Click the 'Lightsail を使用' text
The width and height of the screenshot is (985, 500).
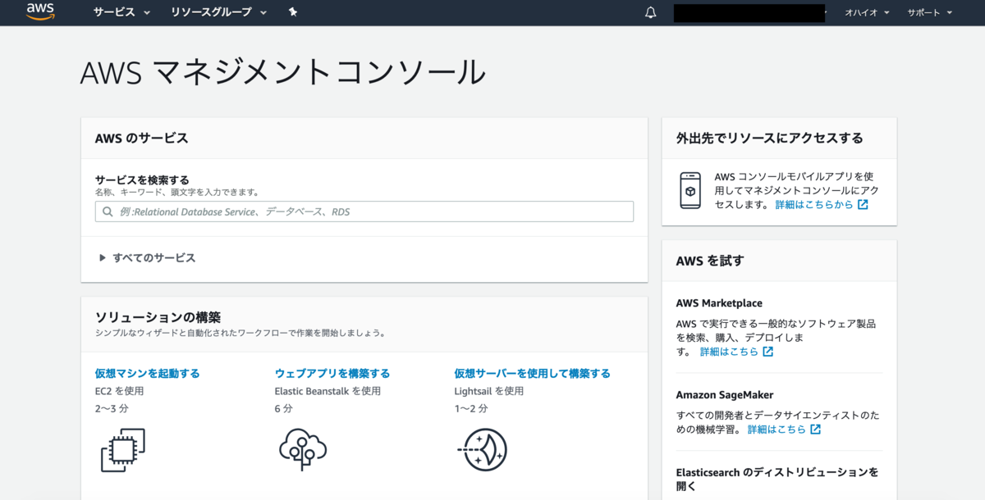pos(489,391)
